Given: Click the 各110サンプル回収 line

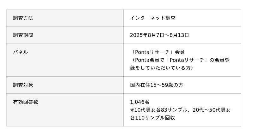Looking at the screenshot, I should (152, 118).
